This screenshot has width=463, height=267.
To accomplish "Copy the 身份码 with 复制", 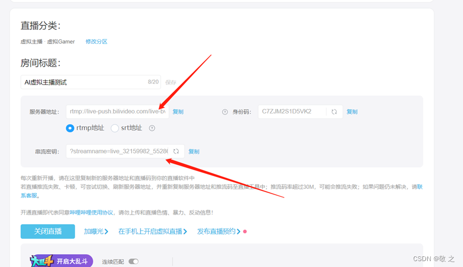I will click(x=352, y=112).
